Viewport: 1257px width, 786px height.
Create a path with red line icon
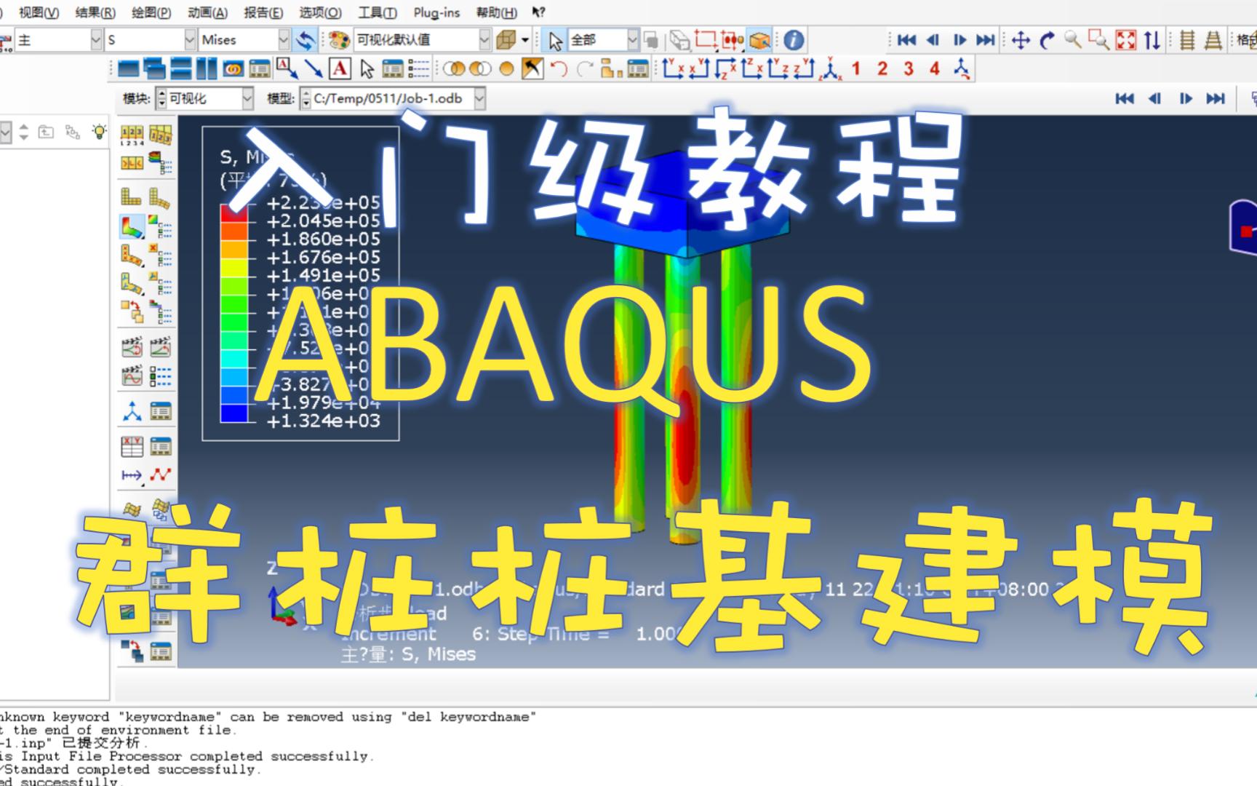tap(160, 475)
